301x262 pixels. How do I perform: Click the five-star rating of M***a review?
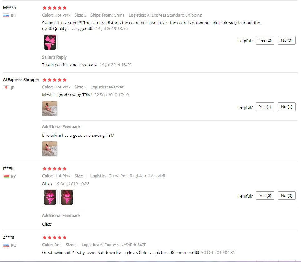55,8
